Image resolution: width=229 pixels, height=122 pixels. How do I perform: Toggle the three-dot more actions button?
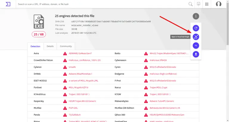[196, 16]
